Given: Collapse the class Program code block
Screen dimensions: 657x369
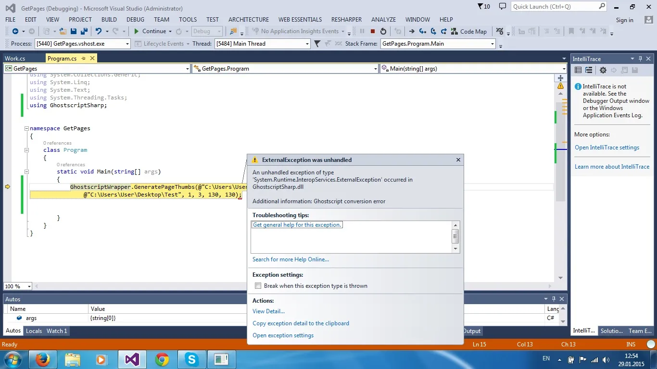Looking at the screenshot, I should click(26, 150).
